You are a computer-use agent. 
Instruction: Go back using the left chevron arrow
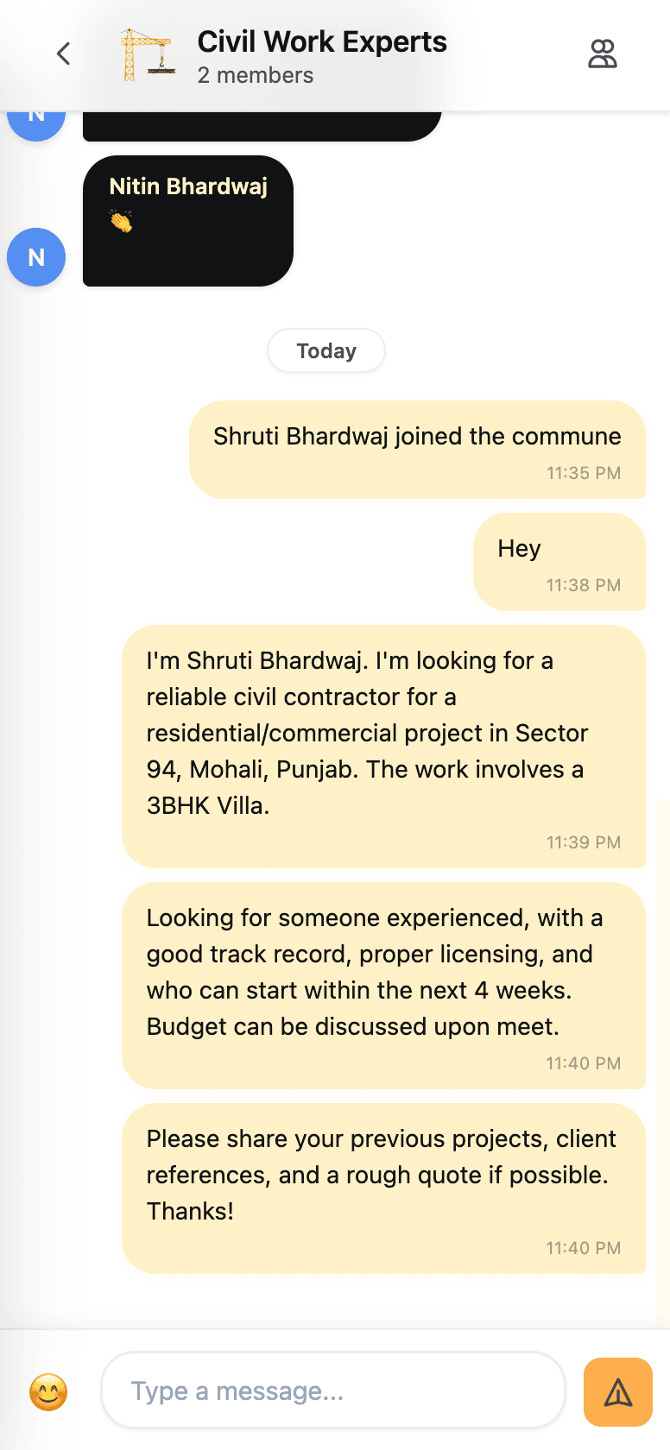[63, 54]
